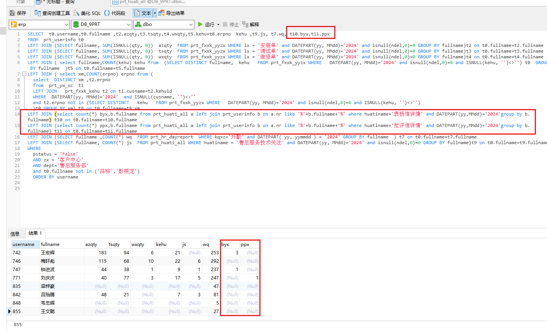Image resolution: width=547 pixels, height=331 pixels.
Task: Switch to the 对象 tab
Action: coord(21,2)
